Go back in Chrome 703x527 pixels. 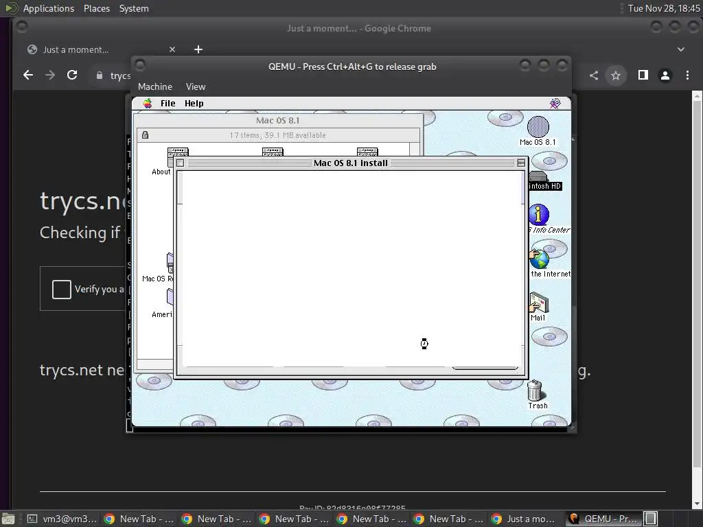pos(28,75)
